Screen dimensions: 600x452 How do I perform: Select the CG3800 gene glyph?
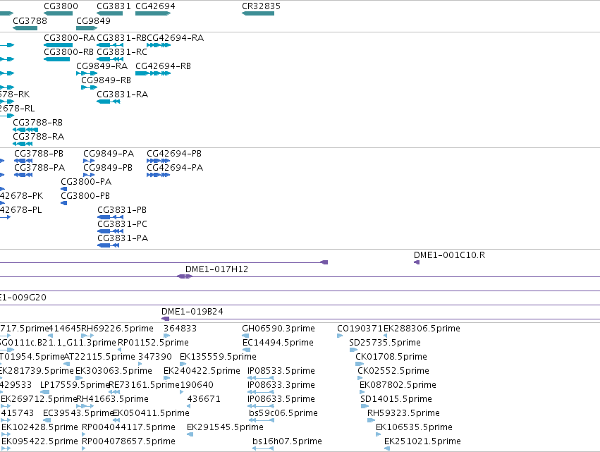click(x=58, y=13)
